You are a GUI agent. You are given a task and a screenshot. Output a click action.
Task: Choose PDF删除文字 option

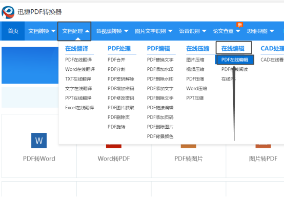pyautogui.click(x=160, y=98)
